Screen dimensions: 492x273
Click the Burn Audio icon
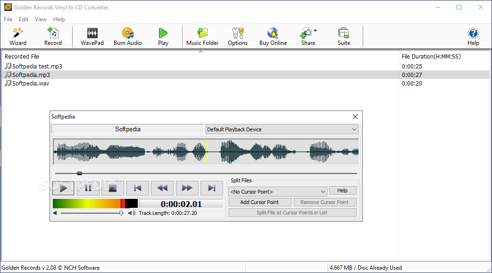coord(128,37)
